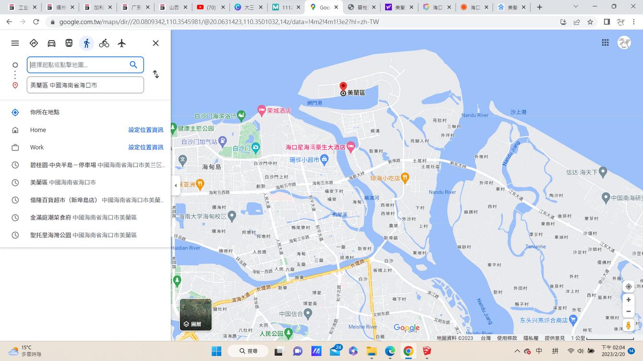643x361 pixels.
Task: Open the 圖層 map layers thumbnail
Action: click(x=196, y=315)
